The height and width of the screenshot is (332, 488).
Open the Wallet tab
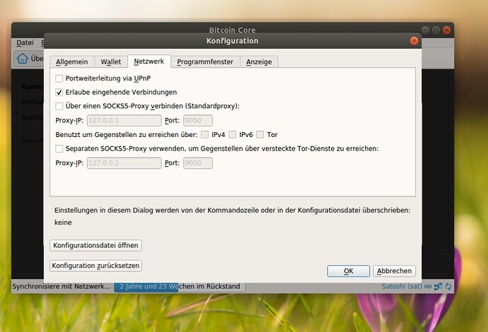point(110,62)
